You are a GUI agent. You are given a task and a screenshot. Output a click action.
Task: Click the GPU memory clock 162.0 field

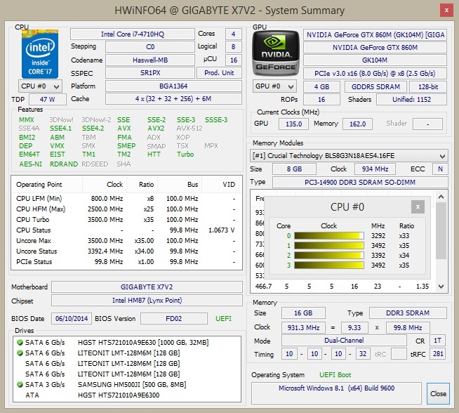357,124
